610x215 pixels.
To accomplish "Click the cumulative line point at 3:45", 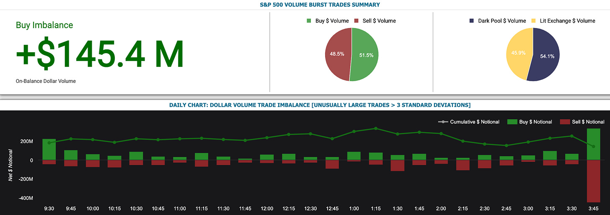I will pyautogui.click(x=594, y=146).
